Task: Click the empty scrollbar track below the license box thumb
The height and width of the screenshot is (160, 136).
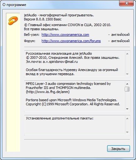Action: [x=127, y=99]
